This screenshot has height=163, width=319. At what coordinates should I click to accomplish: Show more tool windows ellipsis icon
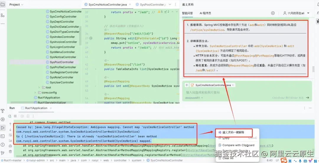(3, 24)
